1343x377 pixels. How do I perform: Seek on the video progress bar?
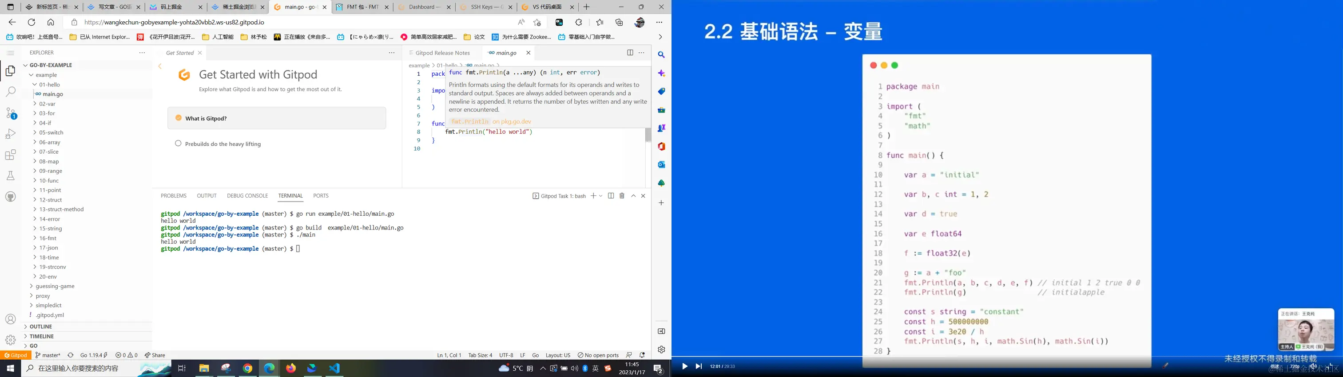pyautogui.click(x=1007, y=357)
